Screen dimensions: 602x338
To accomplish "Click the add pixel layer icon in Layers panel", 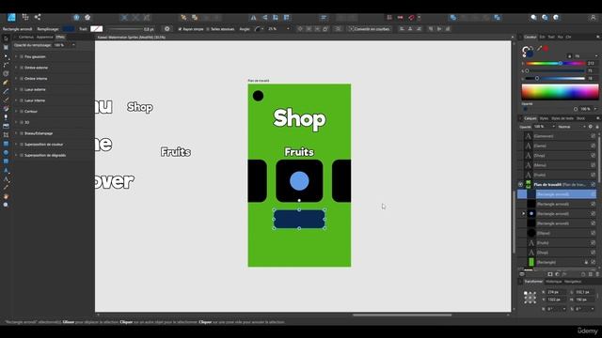I will (x=590, y=274).
